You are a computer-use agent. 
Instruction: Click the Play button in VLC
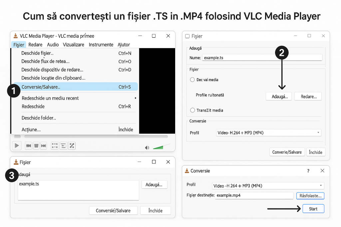pyautogui.click(x=17, y=146)
